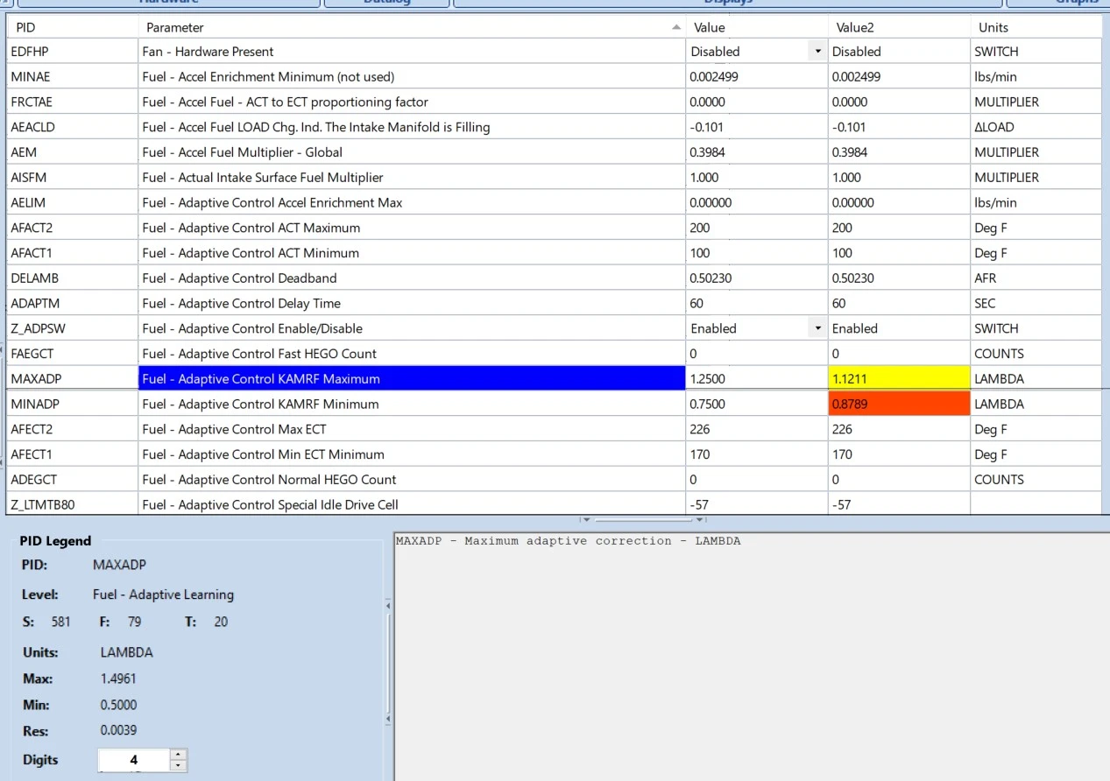The width and height of the screenshot is (1110, 781).
Task: Select the MAXADP PID cell in table
Action: (73, 379)
